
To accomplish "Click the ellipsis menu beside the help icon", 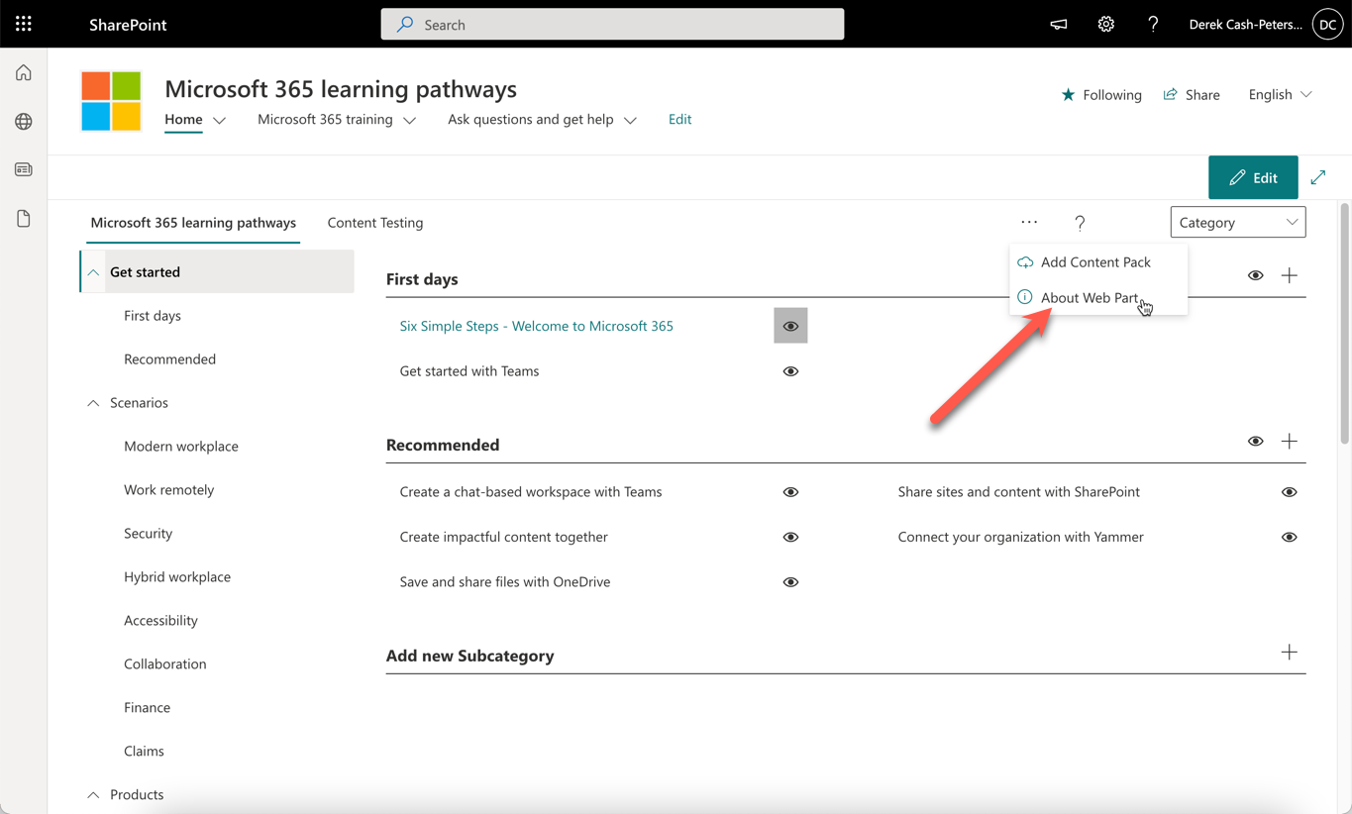I will coord(1029,222).
